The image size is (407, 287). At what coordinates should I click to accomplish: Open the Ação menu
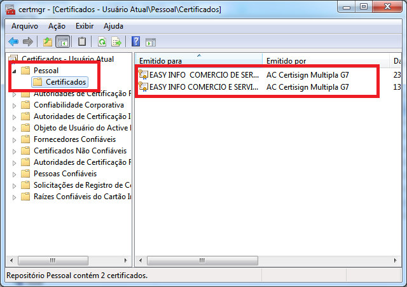coord(57,26)
